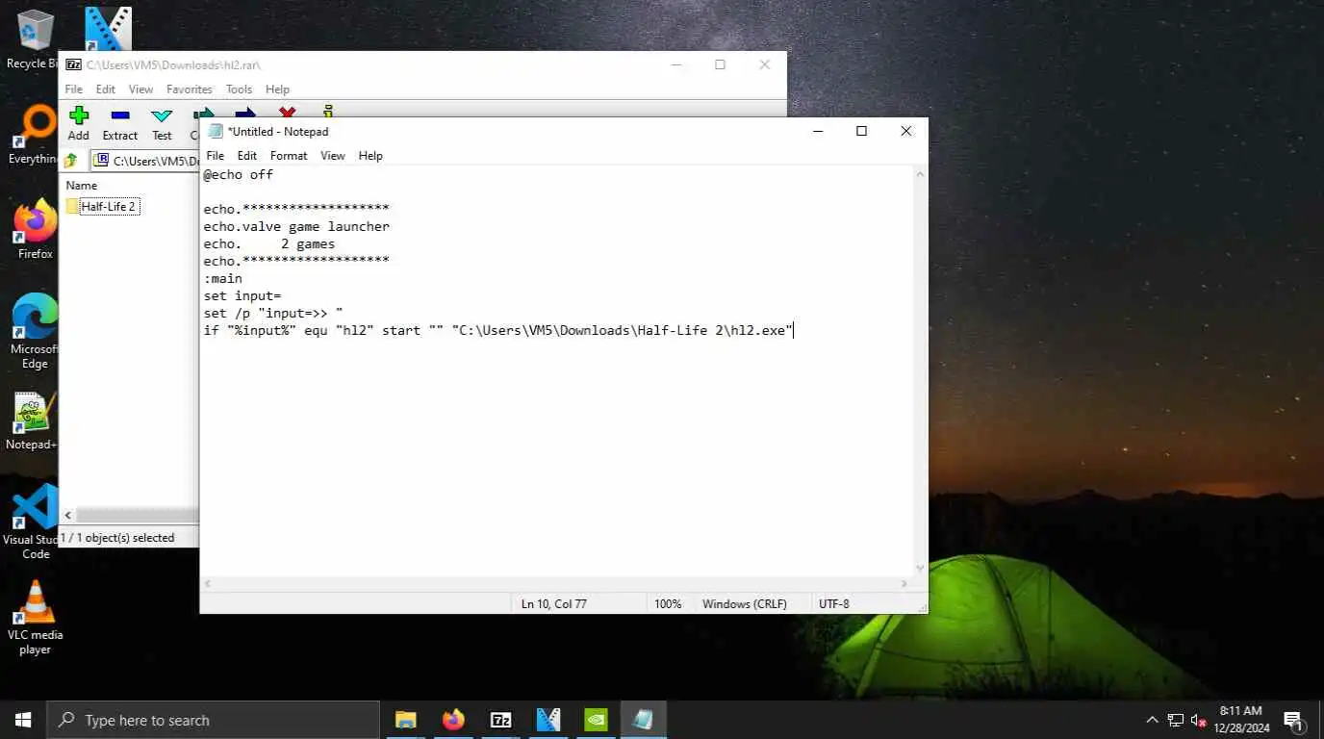Click the 'echo. 2 games' line
This screenshot has width=1324, height=739.
point(269,243)
